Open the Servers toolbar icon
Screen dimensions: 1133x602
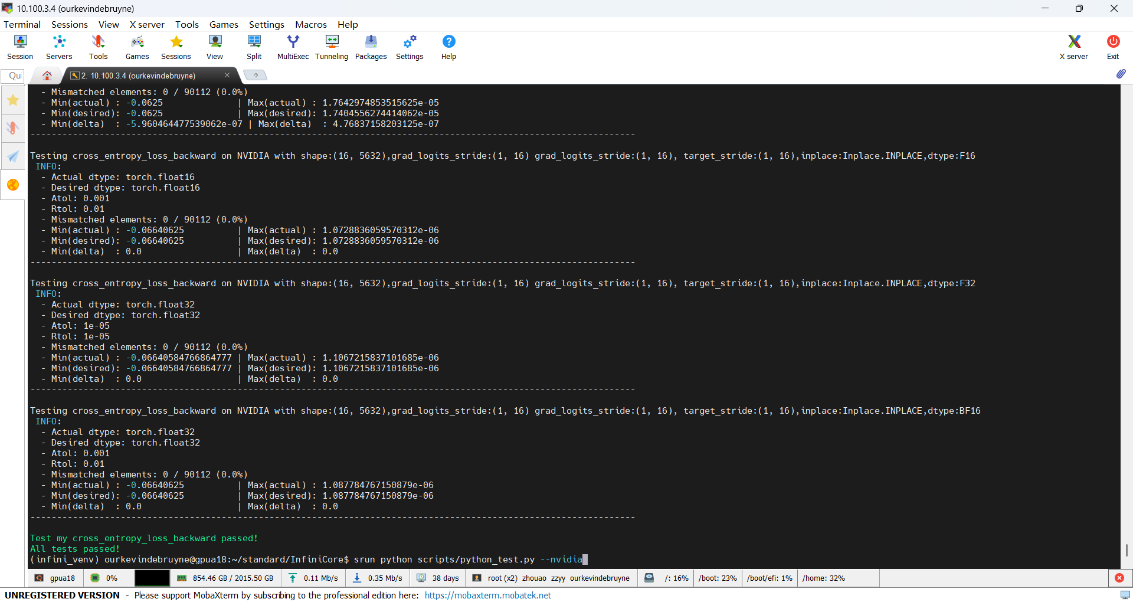click(x=59, y=47)
